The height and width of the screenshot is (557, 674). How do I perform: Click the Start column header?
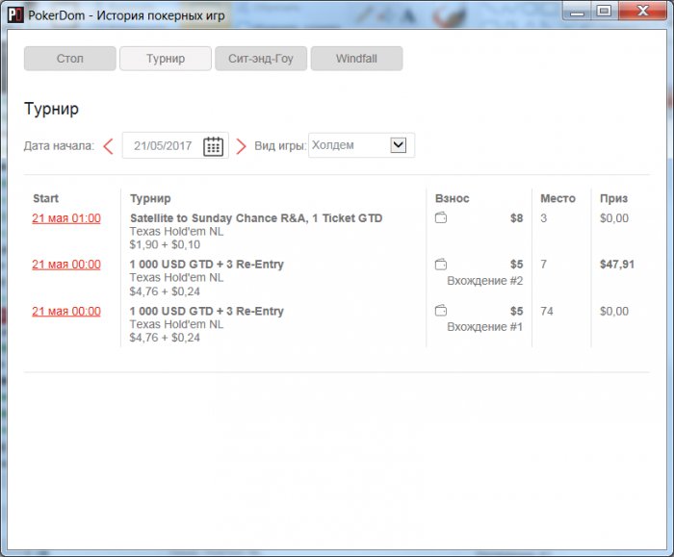point(45,198)
